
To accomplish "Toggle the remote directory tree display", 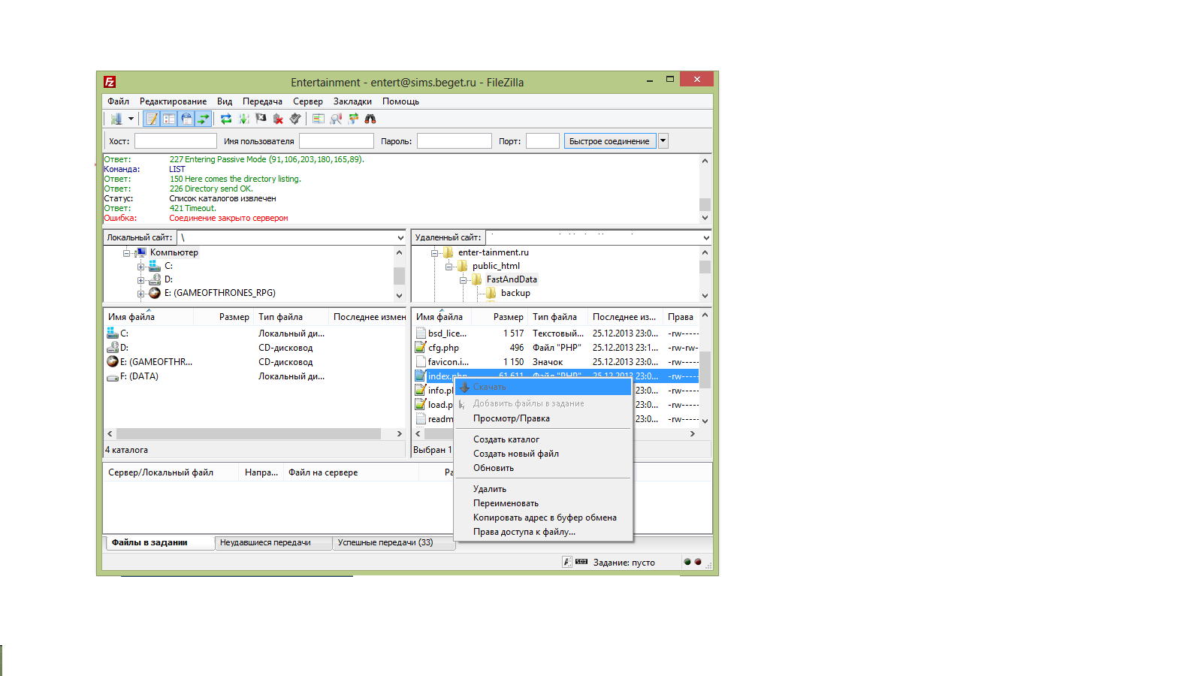I will 186,119.
